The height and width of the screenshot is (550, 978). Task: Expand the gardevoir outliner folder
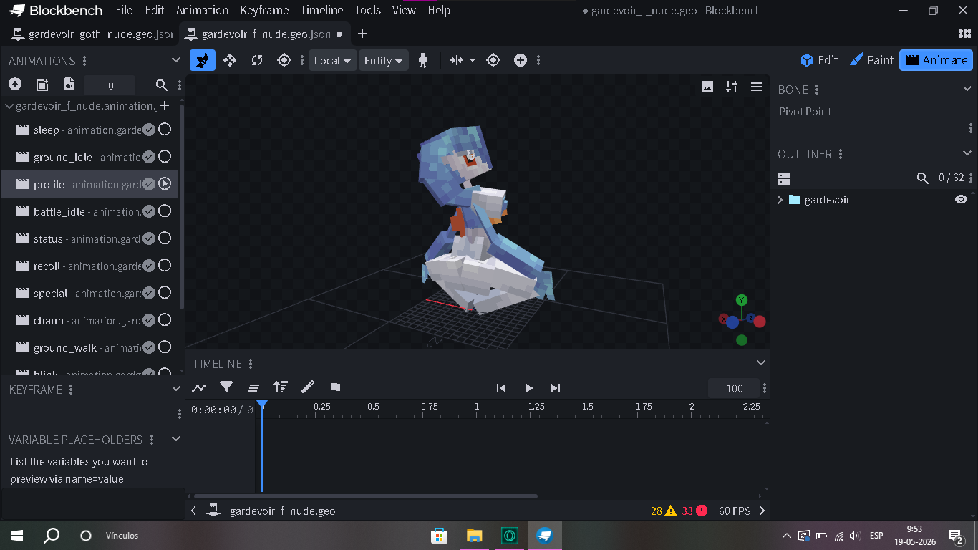click(780, 200)
